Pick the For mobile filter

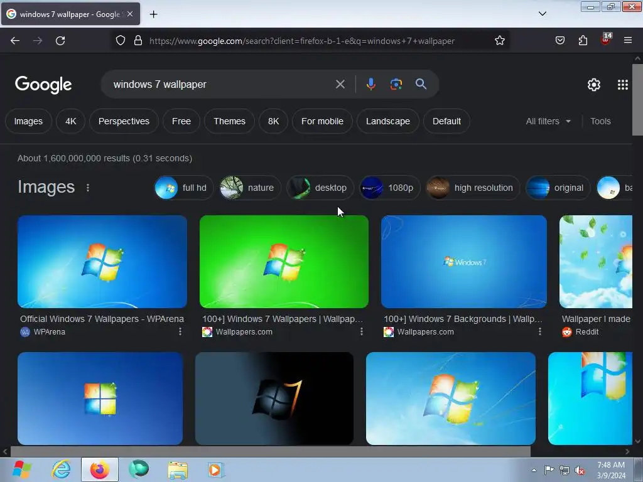click(322, 121)
